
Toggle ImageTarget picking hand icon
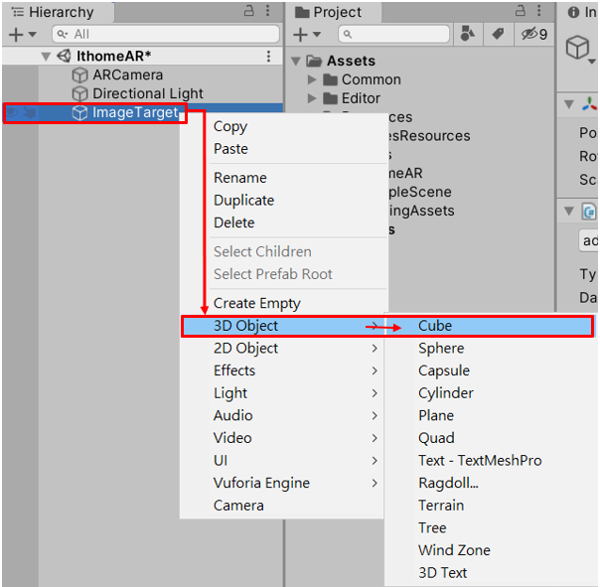[30, 112]
